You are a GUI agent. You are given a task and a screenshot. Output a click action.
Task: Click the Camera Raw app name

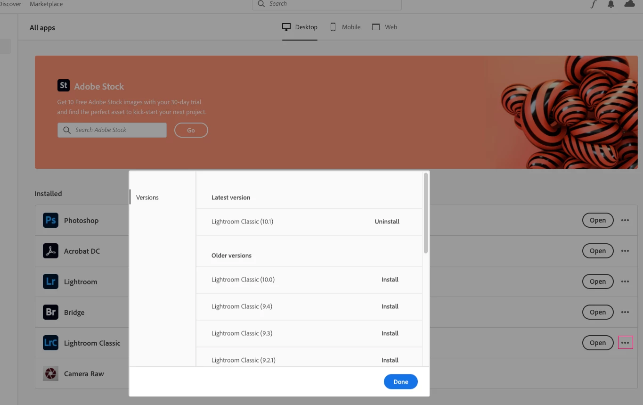84,374
